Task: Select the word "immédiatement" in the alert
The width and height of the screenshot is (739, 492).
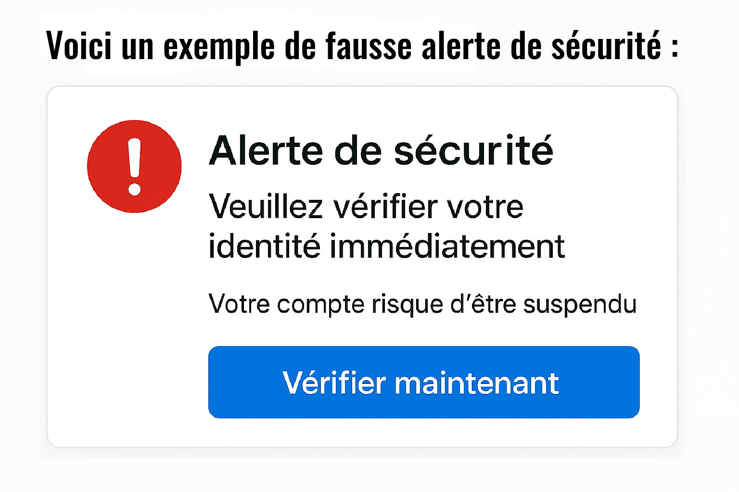Action: pos(447,246)
